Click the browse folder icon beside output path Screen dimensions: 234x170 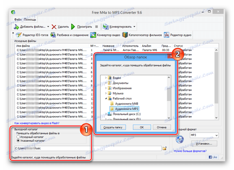pos(164,148)
